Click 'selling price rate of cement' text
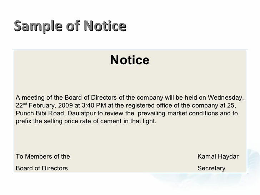The height and width of the screenshot is (195, 260). click(x=83, y=121)
